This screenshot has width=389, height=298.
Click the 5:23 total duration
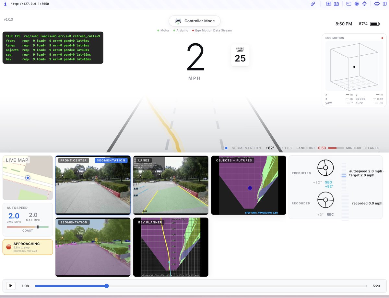(376, 286)
